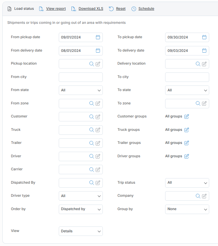Viewport: 218px width, 246px height.
Task: Edit Driver groups selection
Action: (x=186, y=156)
